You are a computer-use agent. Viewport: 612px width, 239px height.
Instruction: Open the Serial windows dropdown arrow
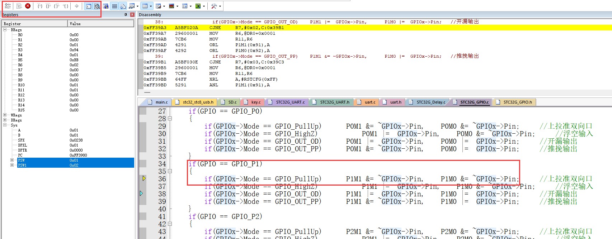(164, 6)
